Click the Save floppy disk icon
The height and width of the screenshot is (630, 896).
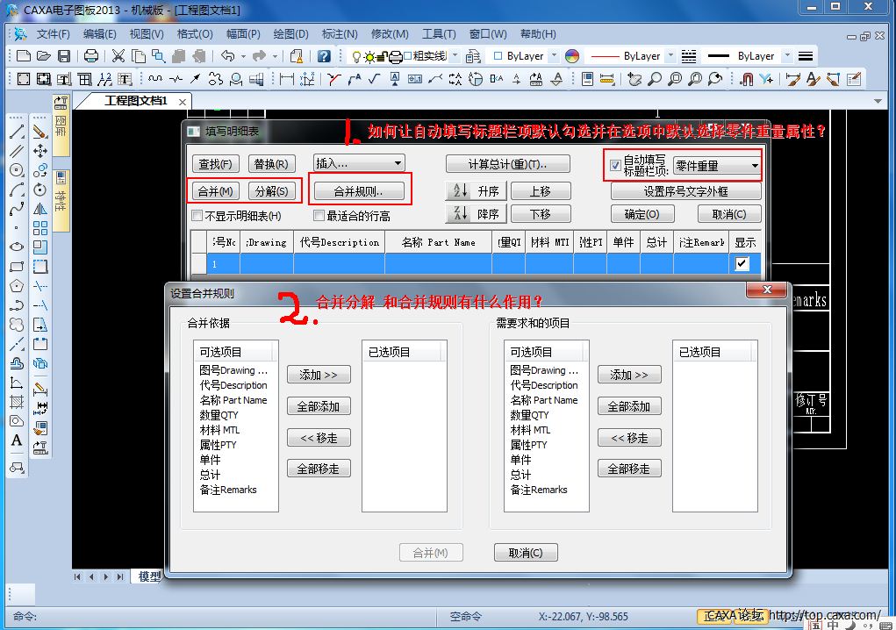(x=63, y=56)
